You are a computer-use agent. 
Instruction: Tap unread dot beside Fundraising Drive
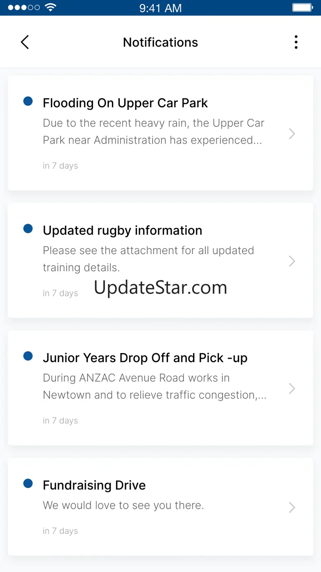coord(28,483)
